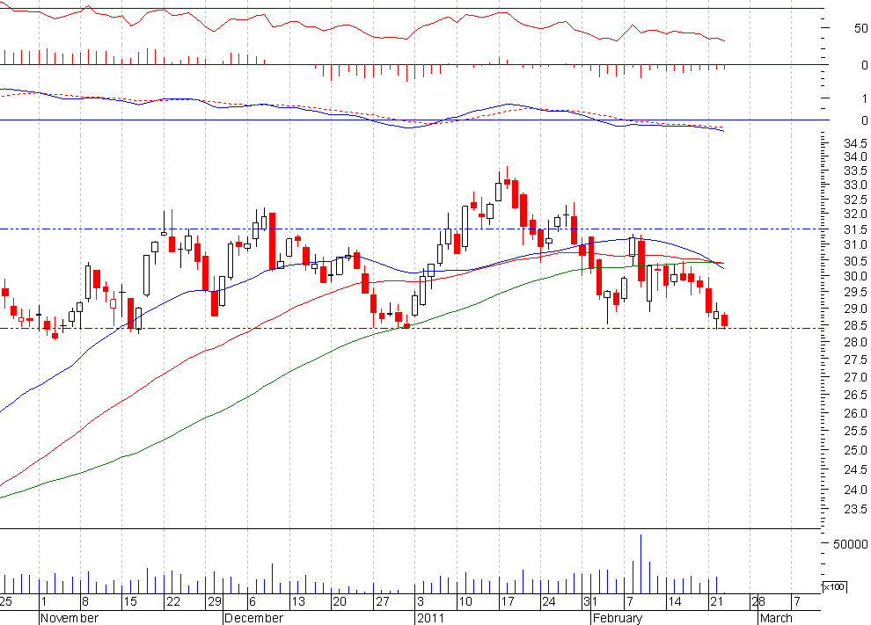The width and height of the screenshot is (871, 625).
Task: Select the 34.0 price axis label
Action: click(855, 157)
